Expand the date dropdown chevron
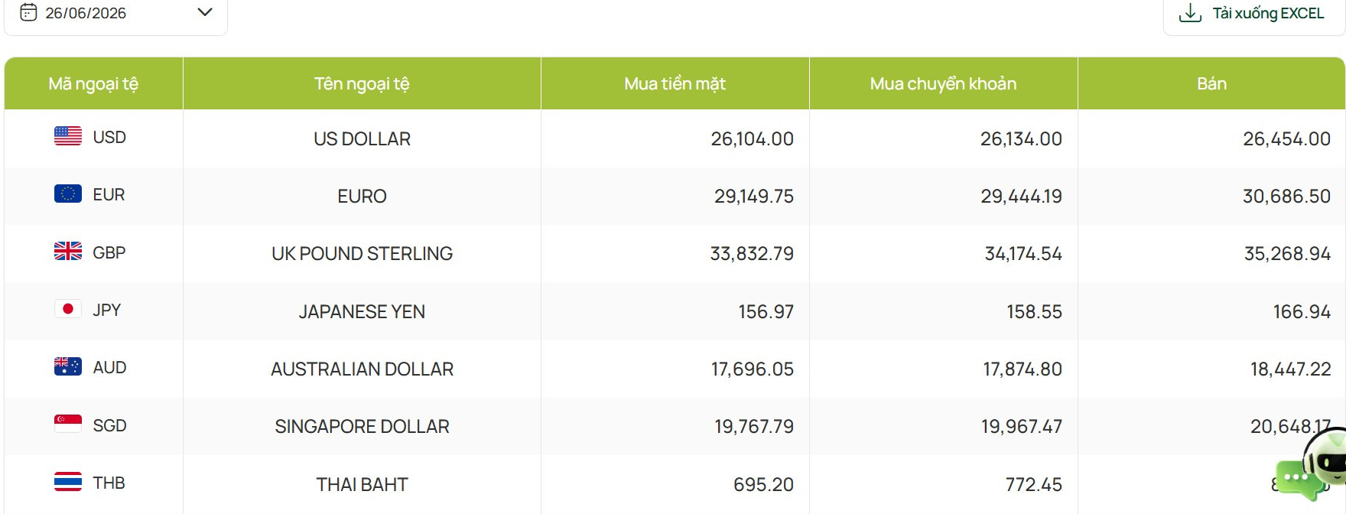Image resolution: width=1346 pixels, height=514 pixels. [x=204, y=12]
